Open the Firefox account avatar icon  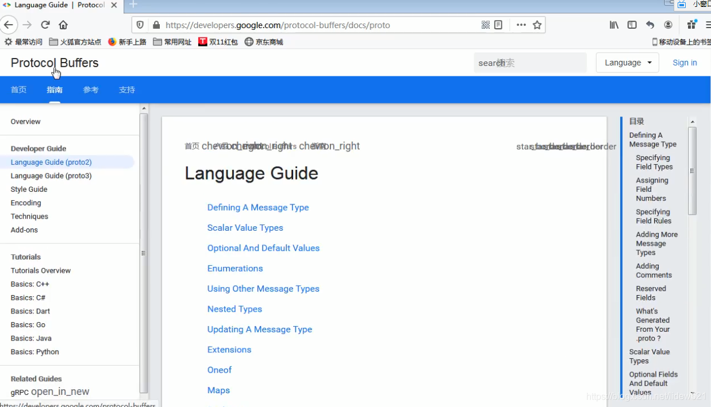click(668, 25)
